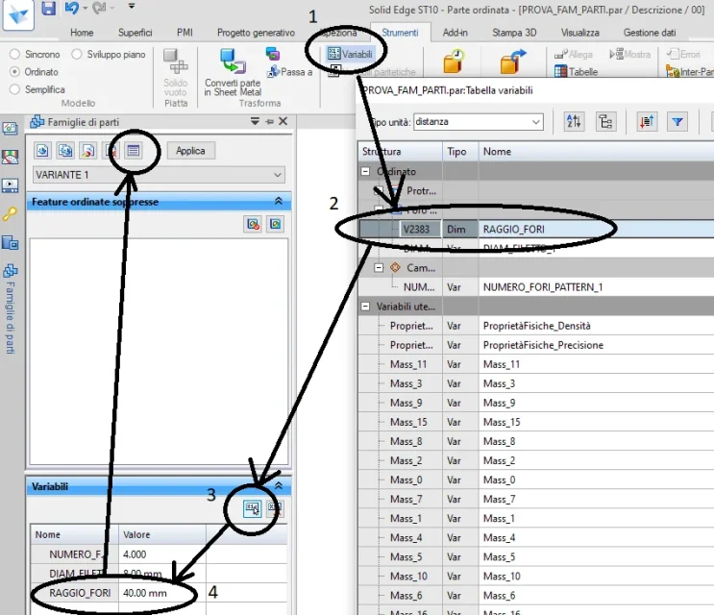Click the Converti parte in Sheet Metal icon
Viewport: 714px width, 615px height.
click(x=233, y=61)
